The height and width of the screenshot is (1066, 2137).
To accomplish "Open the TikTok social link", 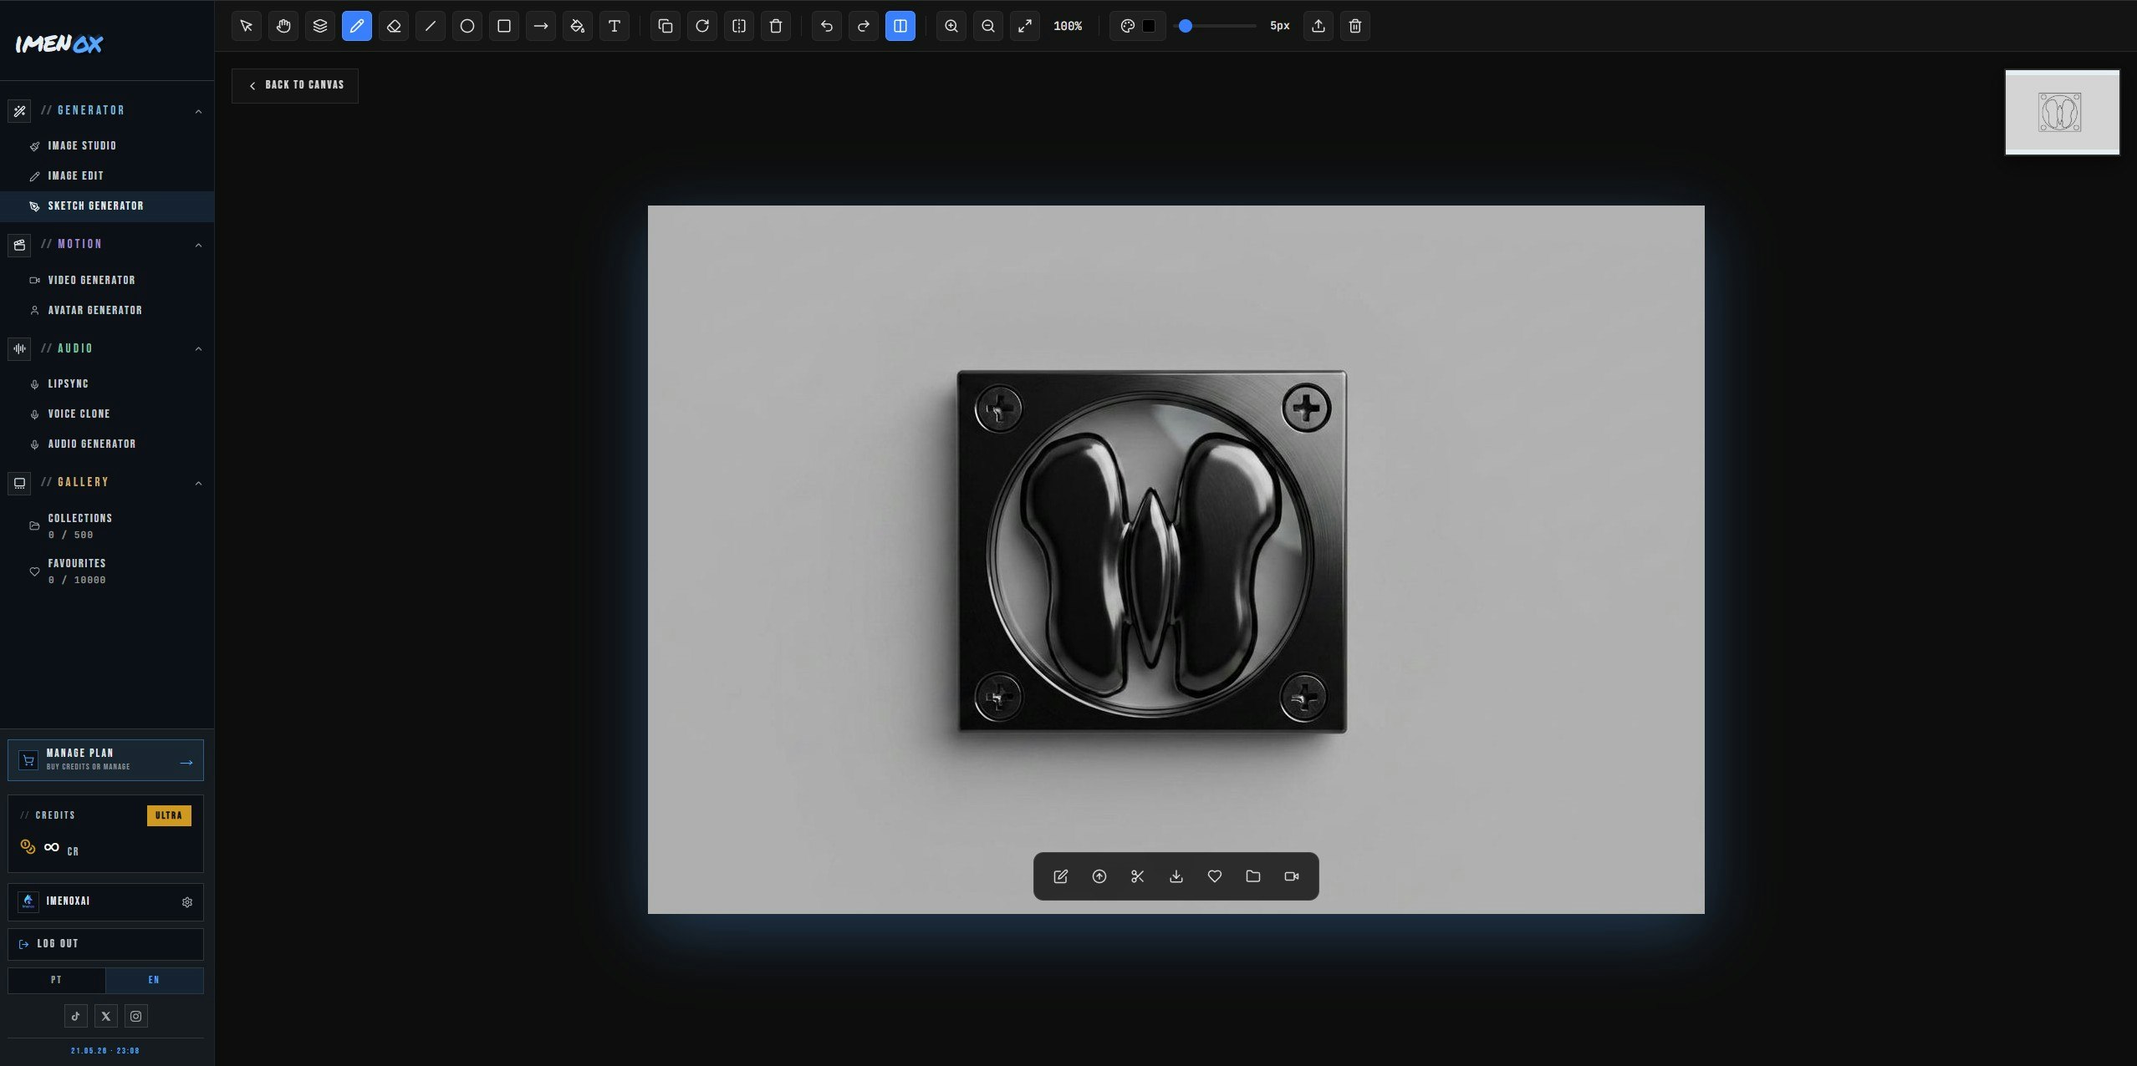I will click(x=76, y=1016).
